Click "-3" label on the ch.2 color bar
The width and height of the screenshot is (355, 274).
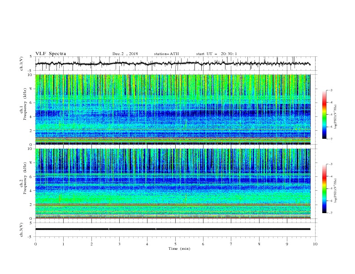click(x=331, y=164)
